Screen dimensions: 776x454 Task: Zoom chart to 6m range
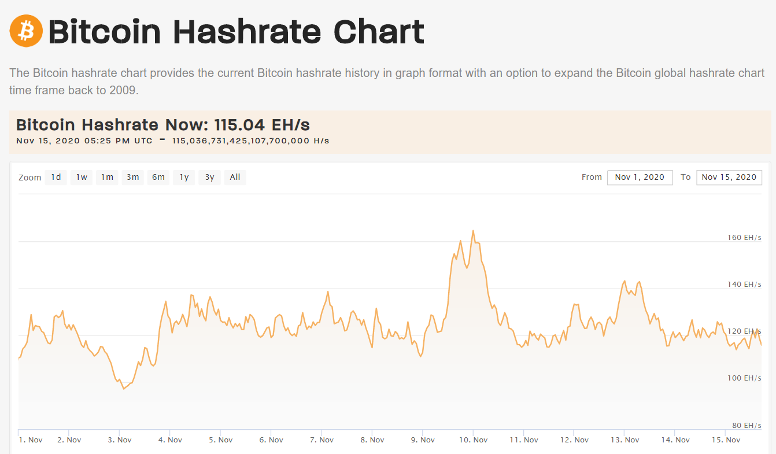point(158,178)
